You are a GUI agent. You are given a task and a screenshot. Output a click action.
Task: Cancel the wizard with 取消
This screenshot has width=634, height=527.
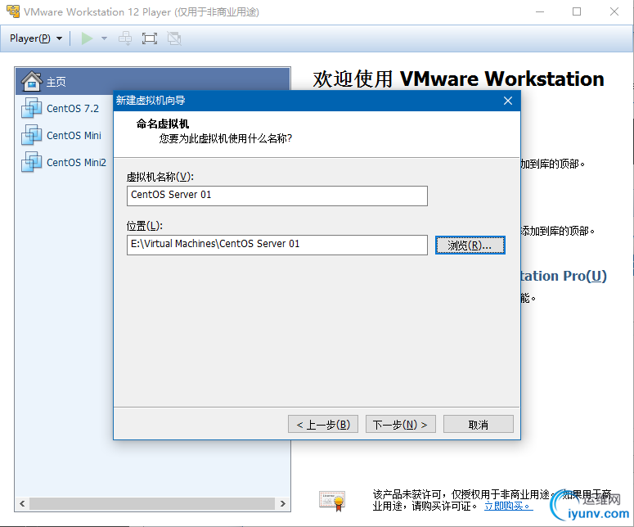(x=478, y=424)
